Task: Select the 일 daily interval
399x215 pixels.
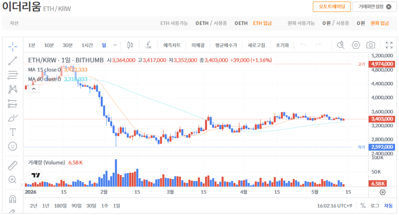Action: (x=104, y=45)
